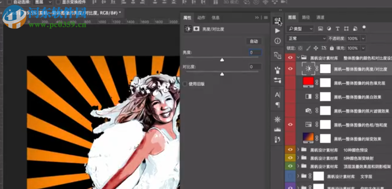This screenshot has height=189, width=392.
Task: Filter layers by pixel layer icon
Action: (320, 29)
